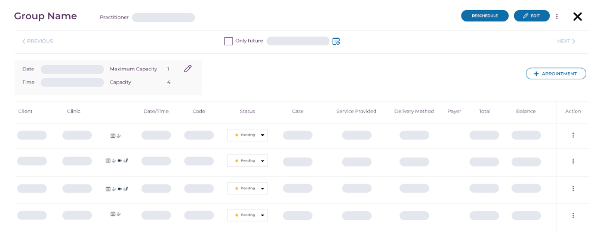The width and height of the screenshot is (597, 244).
Task: Click the Group Name title
Action: pyautogui.click(x=45, y=16)
